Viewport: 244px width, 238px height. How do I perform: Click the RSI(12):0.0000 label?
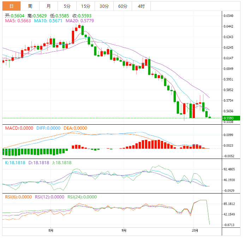click(49, 197)
